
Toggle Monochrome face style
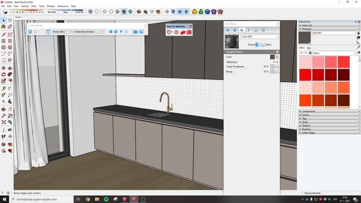point(130,11)
